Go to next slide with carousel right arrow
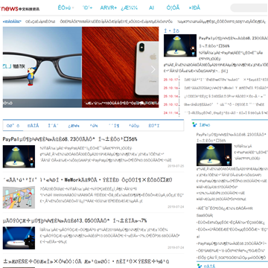This screenshot has width=268, height=268. click(153, 69)
